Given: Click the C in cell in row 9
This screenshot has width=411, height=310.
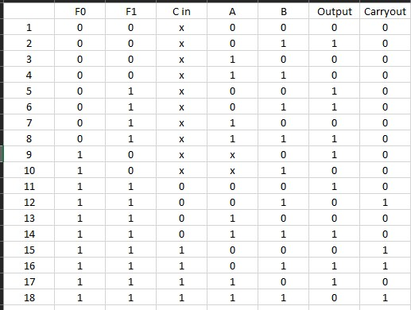Looking at the screenshot, I should tap(181, 154).
